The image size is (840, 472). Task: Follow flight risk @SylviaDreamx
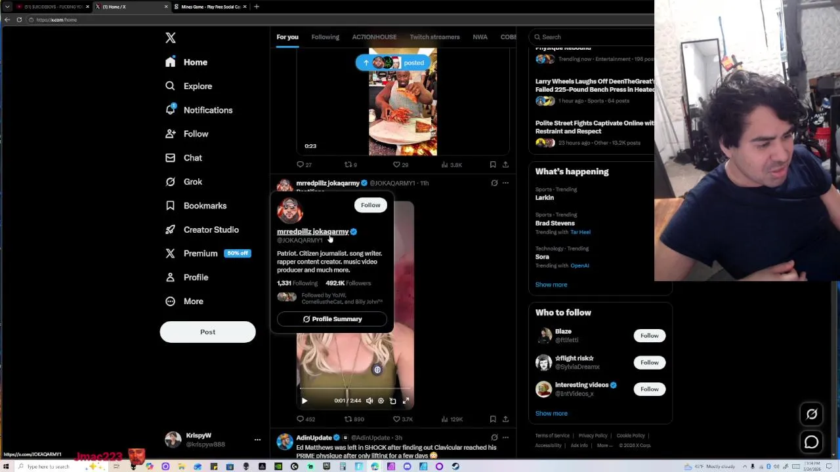pos(649,363)
